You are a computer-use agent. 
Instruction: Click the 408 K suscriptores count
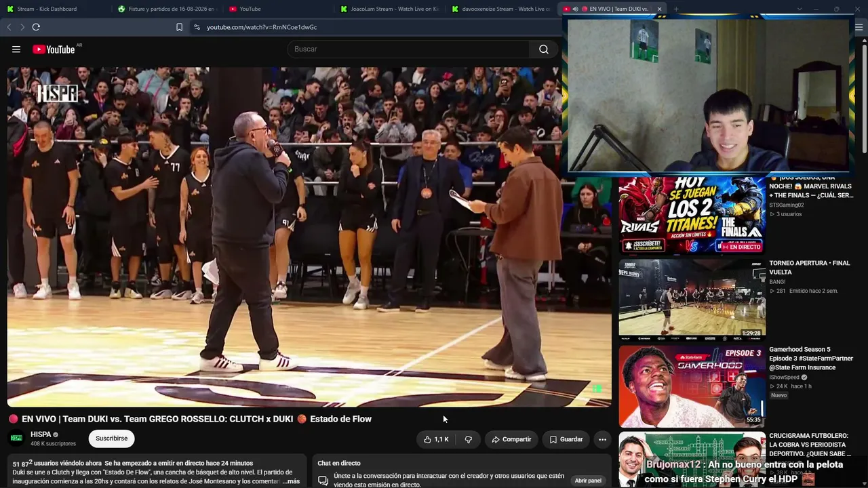click(x=53, y=444)
